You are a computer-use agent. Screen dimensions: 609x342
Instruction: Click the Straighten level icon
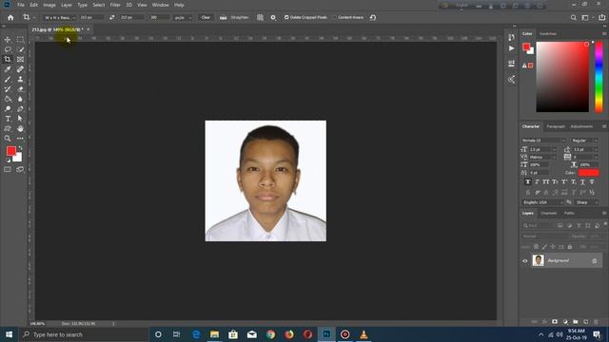(224, 17)
